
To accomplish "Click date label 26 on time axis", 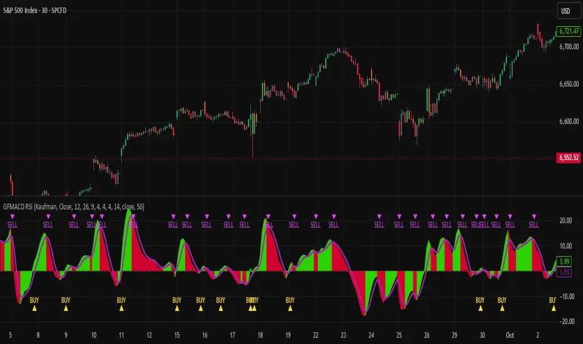I will (427, 335).
